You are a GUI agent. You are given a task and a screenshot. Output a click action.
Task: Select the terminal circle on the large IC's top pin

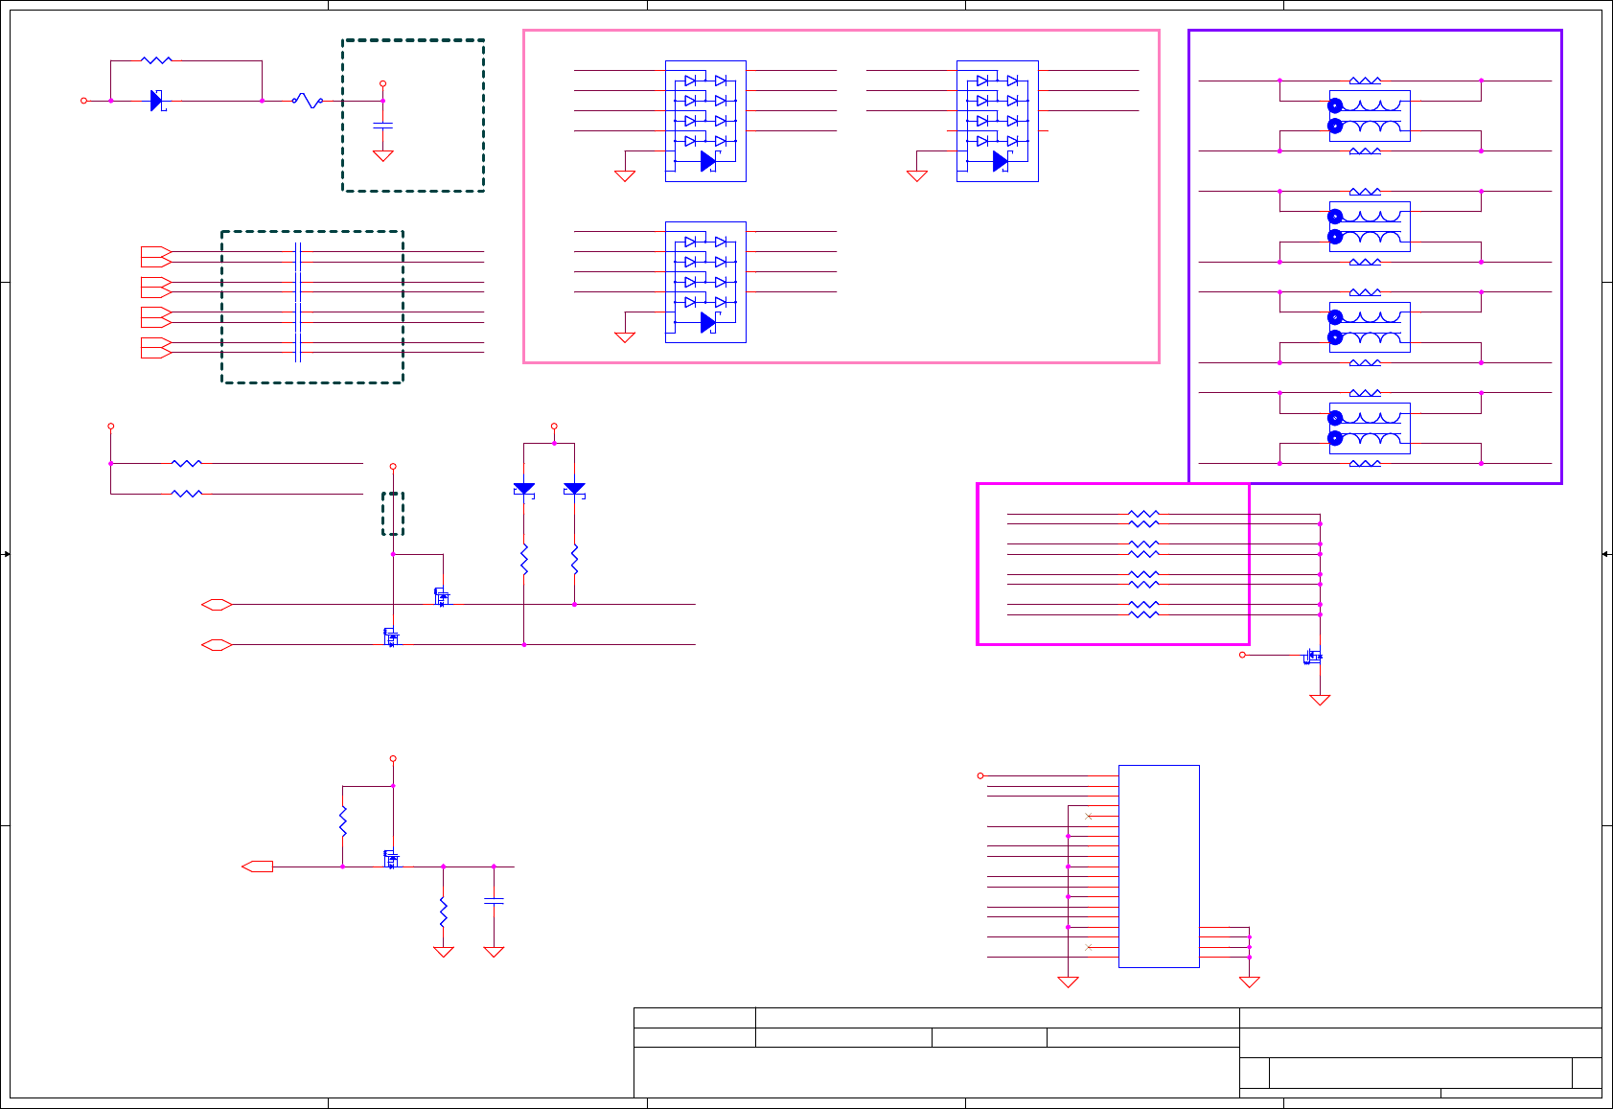980,775
